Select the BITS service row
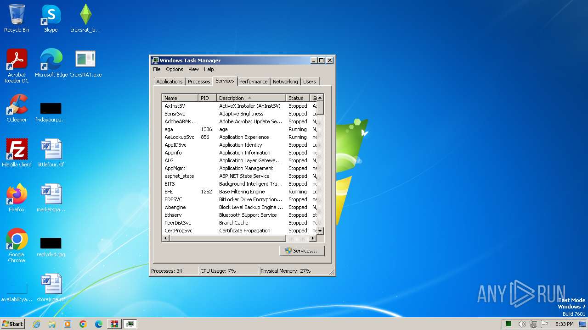588x330 pixels. pos(239,184)
